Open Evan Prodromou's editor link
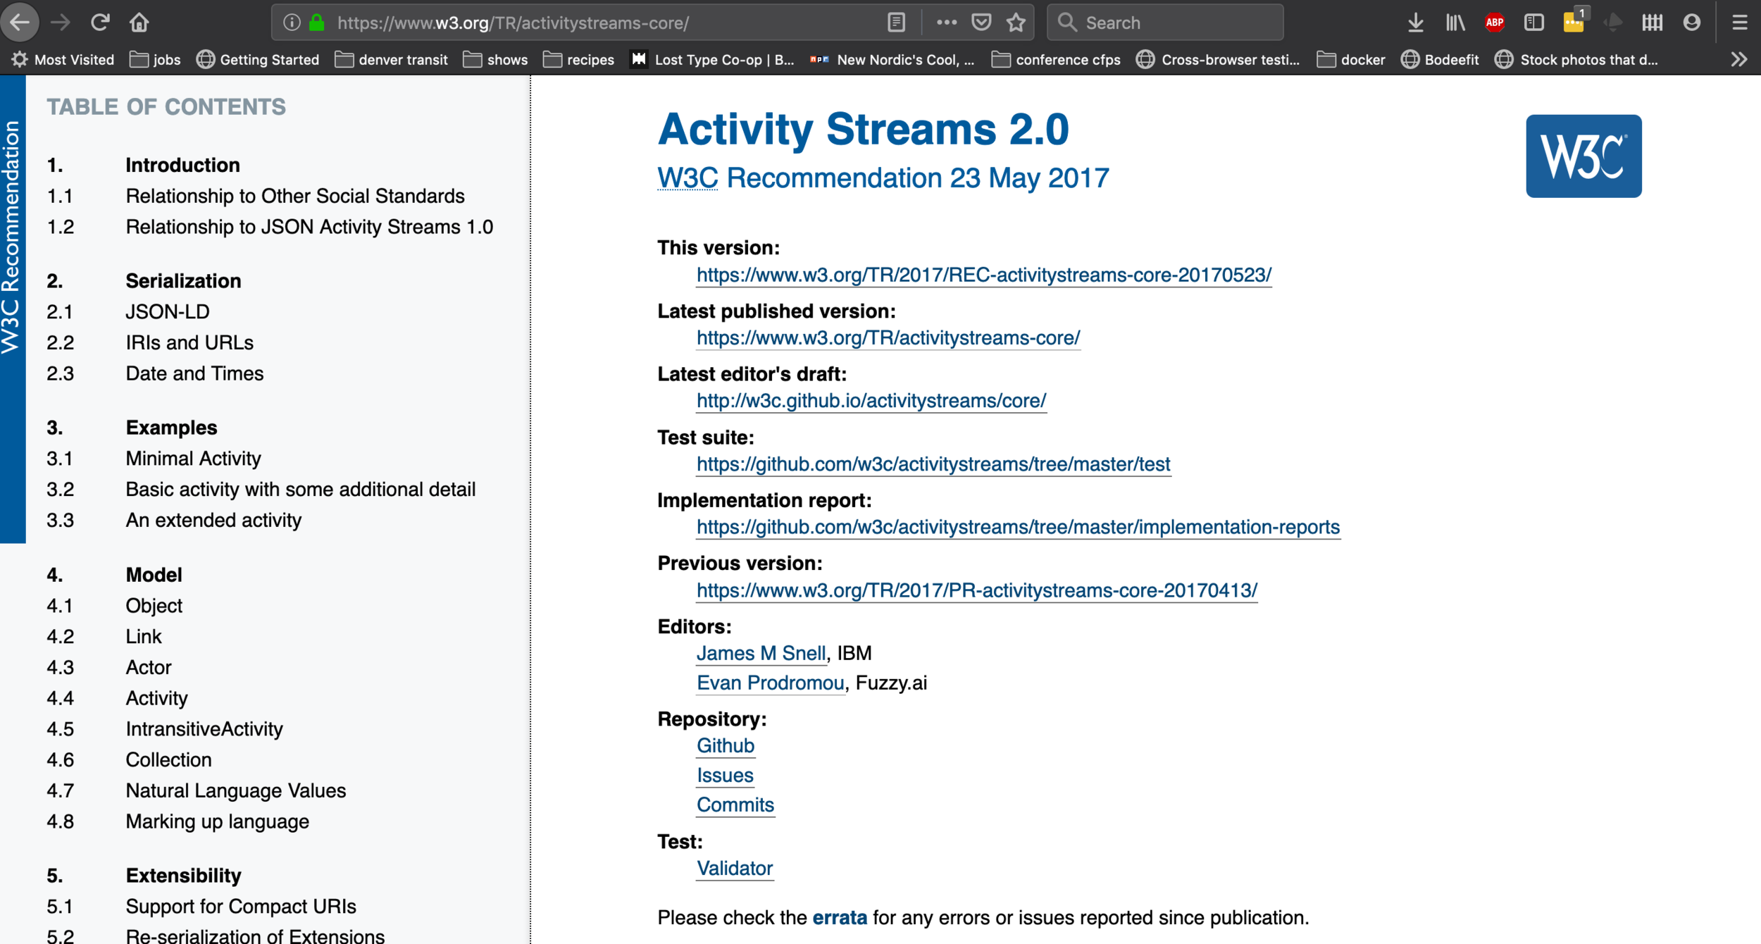Screen dimensions: 1761x944 tap(770, 683)
